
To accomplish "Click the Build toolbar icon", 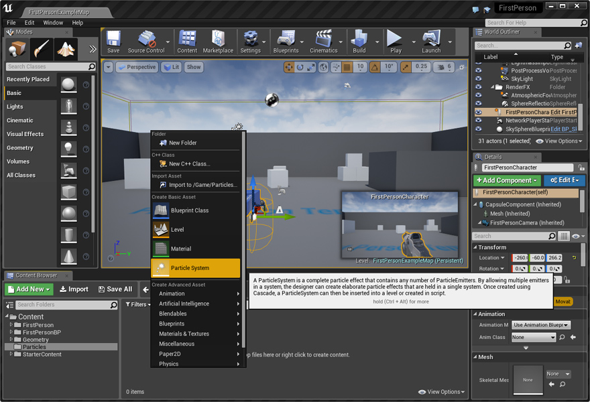I will point(359,42).
